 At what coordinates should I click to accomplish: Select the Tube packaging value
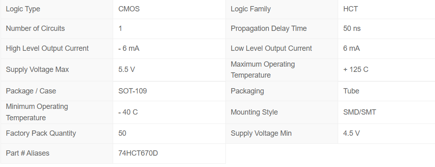[x=351, y=91]
